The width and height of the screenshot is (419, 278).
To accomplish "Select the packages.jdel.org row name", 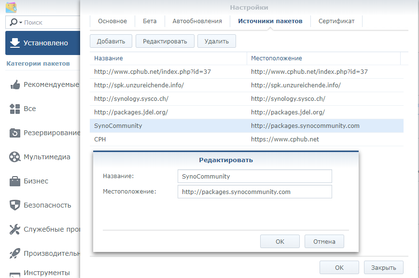I will [131, 112].
